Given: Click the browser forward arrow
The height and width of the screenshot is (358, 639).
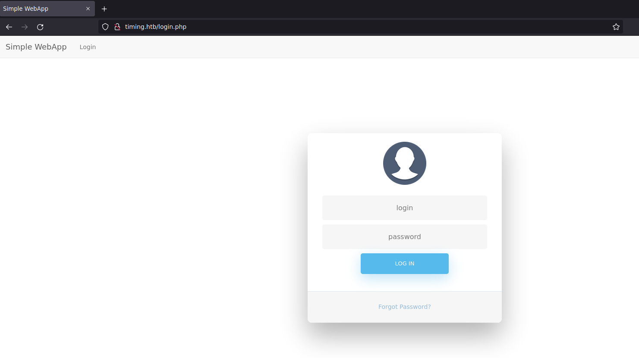Looking at the screenshot, I should tap(25, 27).
